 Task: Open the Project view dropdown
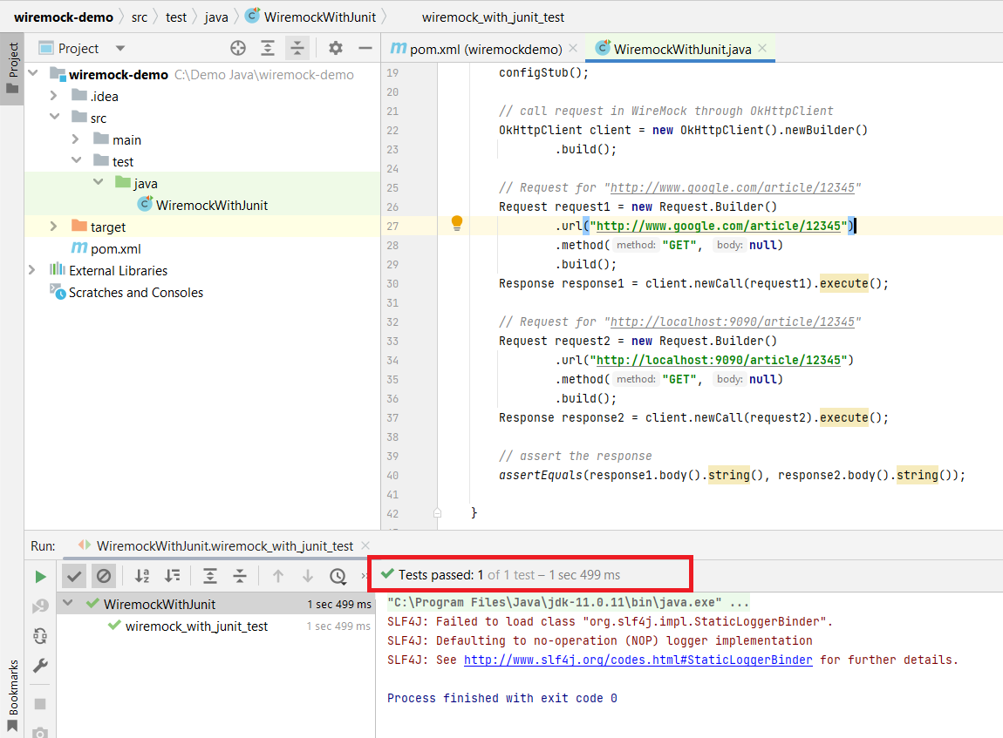click(120, 49)
